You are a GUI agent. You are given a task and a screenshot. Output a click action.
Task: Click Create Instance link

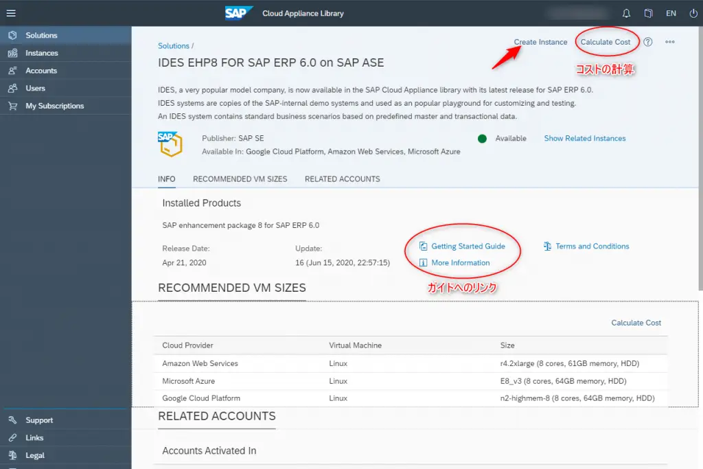540,42
